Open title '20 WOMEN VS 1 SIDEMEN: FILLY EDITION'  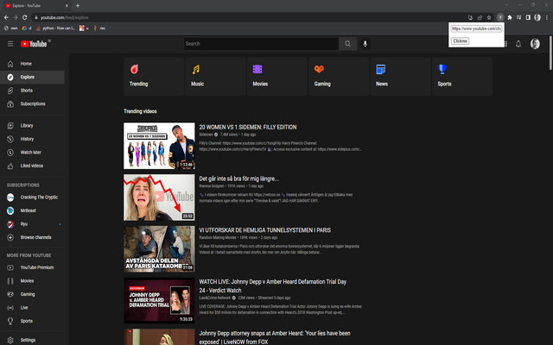click(x=248, y=127)
